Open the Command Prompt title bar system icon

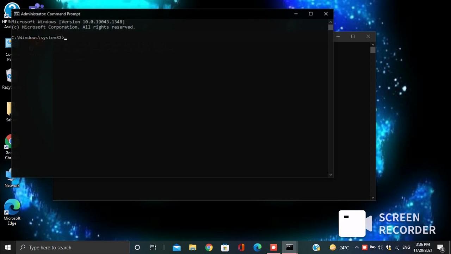(x=16, y=14)
